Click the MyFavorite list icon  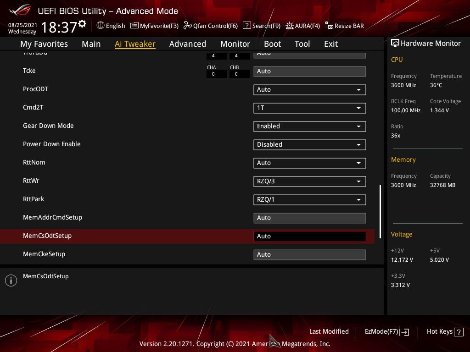134,26
